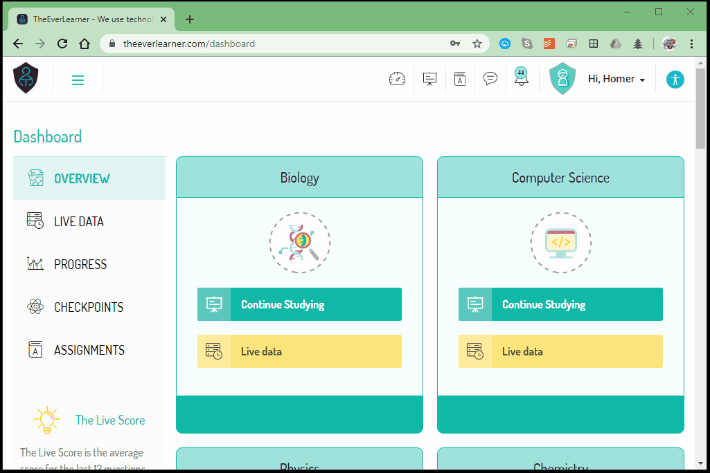Click the Biology DNA illustration
The height and width of the screenshot is (473, 710).
click(300, 243)
